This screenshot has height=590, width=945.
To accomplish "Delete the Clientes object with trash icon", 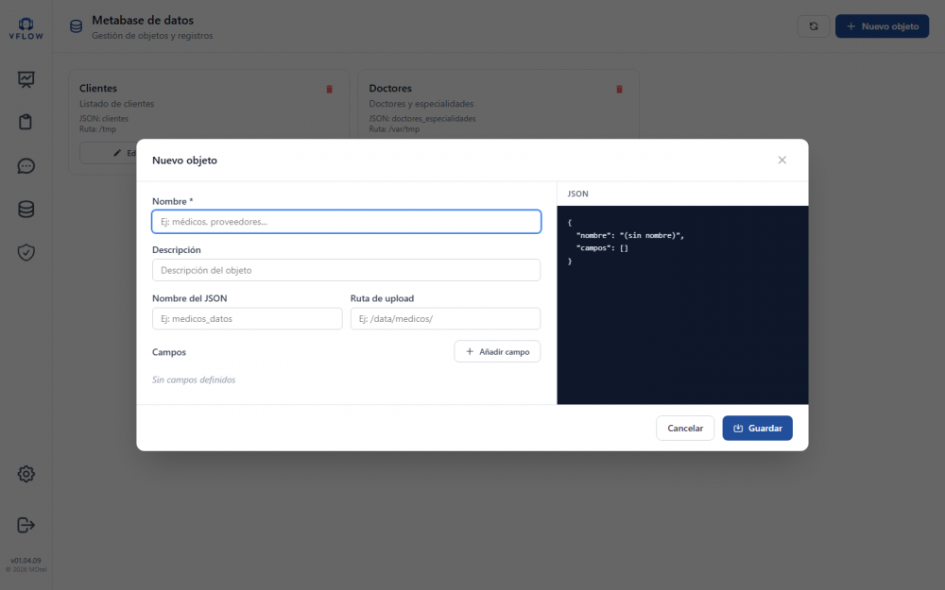I will (329, 89).
